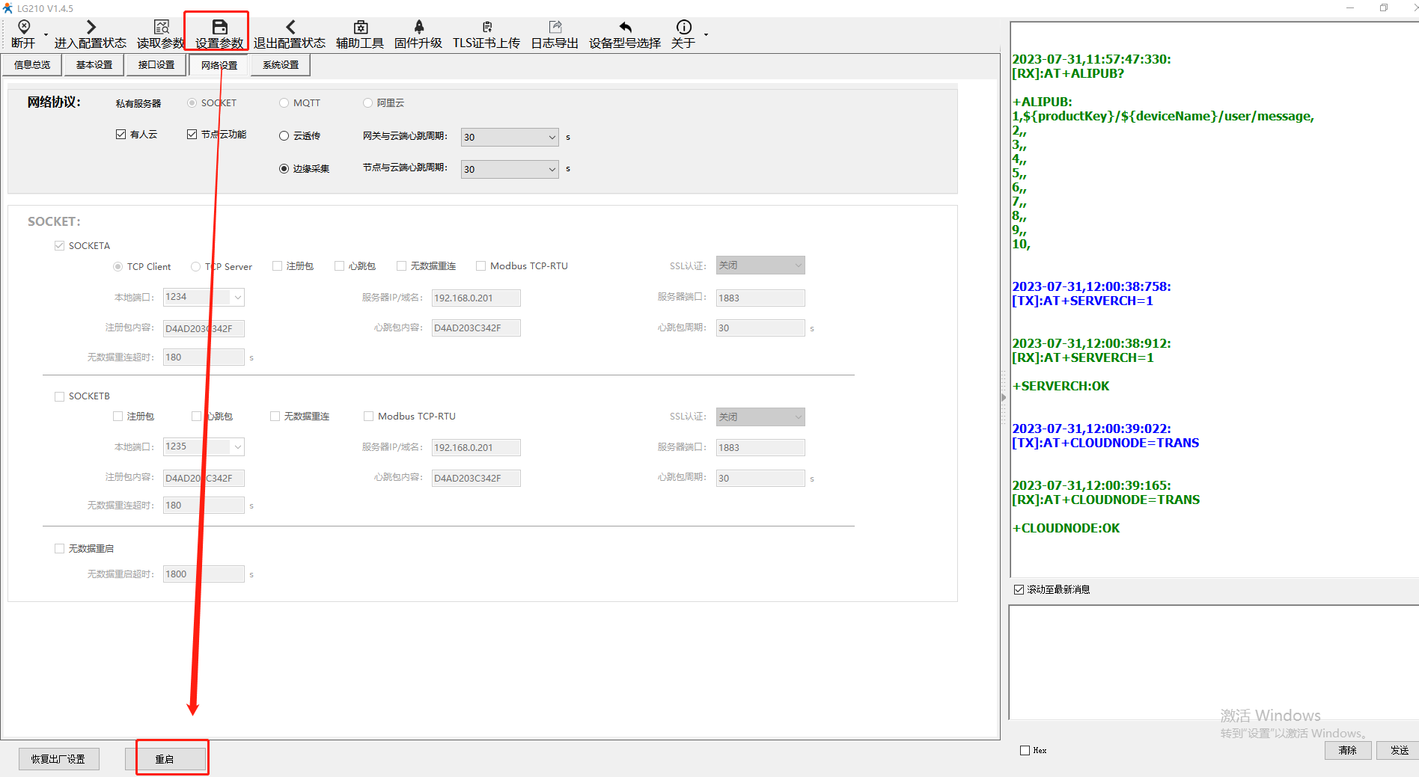Click the 设置参数 save parameters icon
The height and width of the screenshot is (777, 1419).
tap(219, 27)
